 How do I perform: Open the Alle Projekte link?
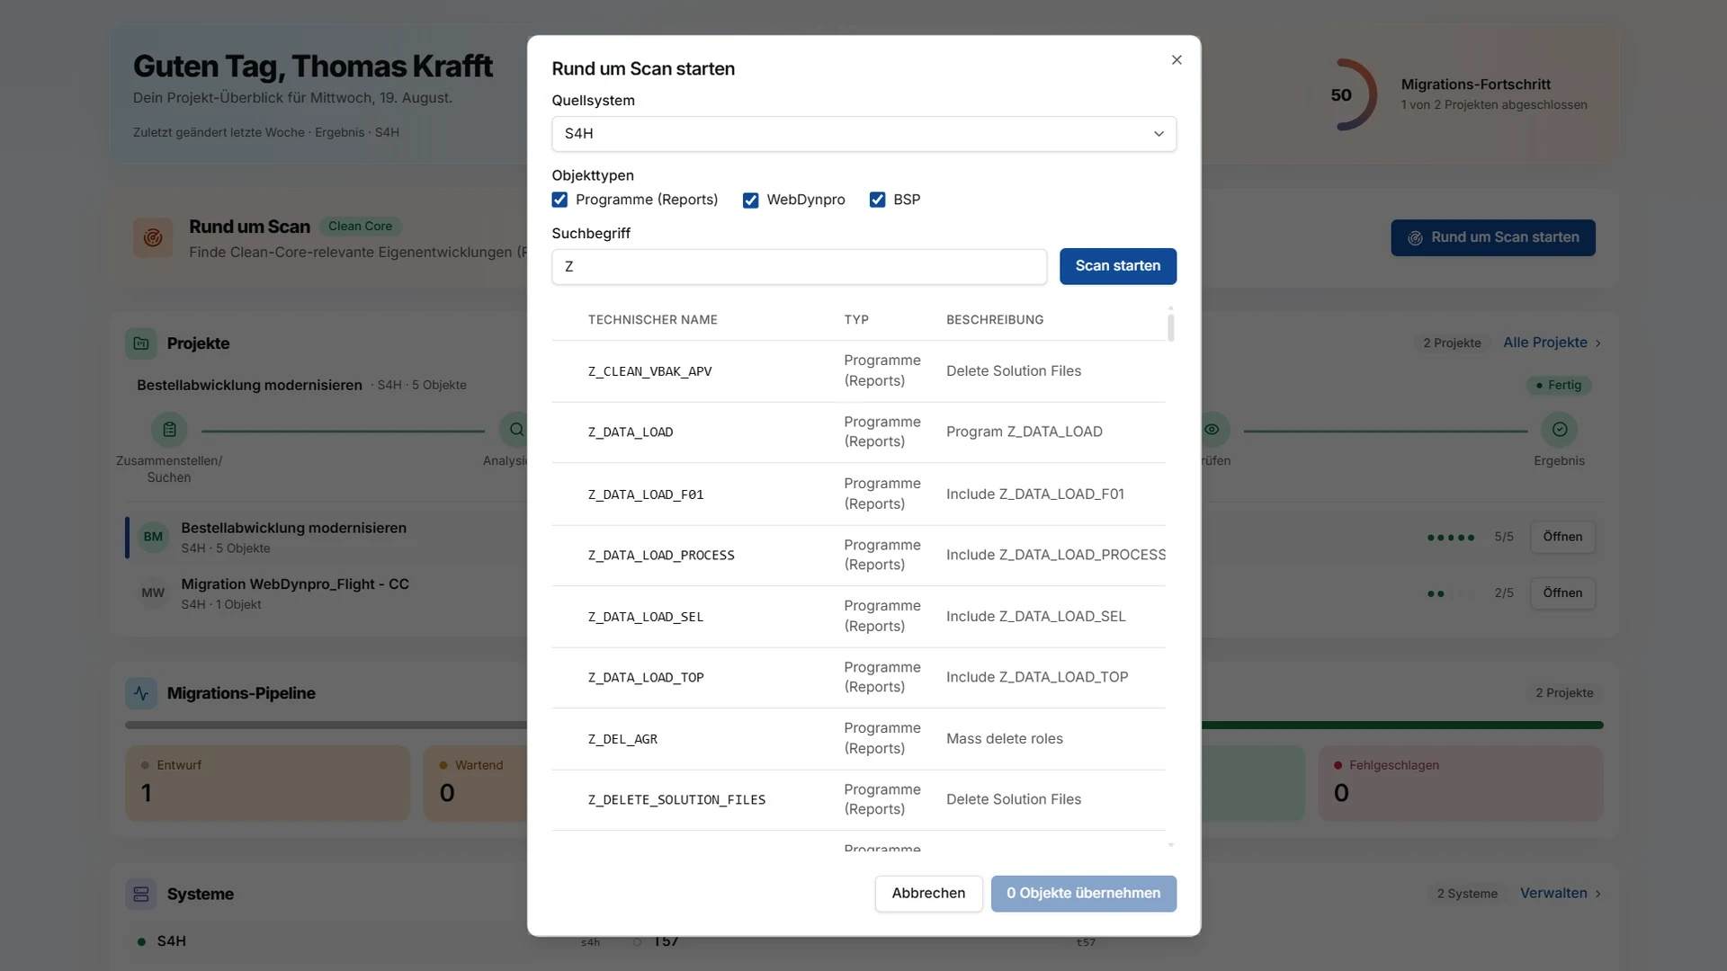pyautogui.click(x=1552, y=343)
